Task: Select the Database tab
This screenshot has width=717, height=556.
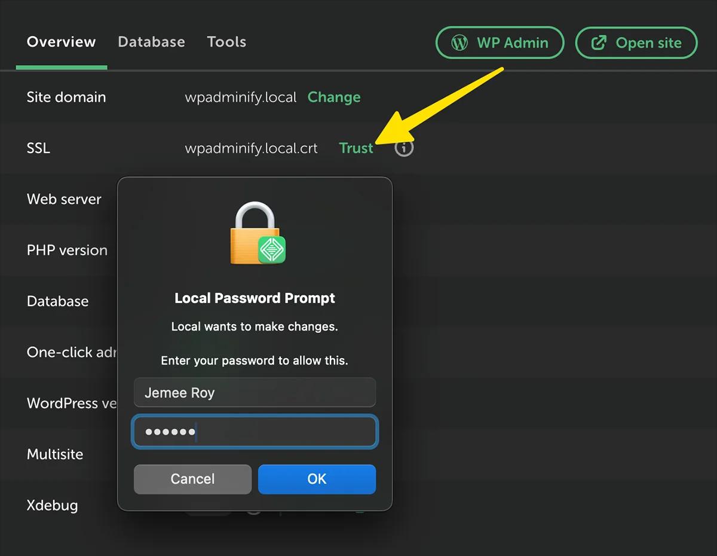Action: [151, 42]
